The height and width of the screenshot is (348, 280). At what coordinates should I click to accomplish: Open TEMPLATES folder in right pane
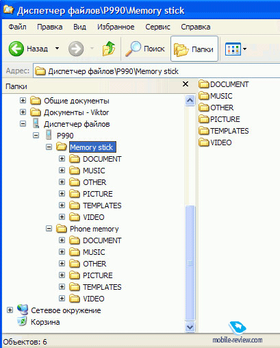click(x=223, y=131)
